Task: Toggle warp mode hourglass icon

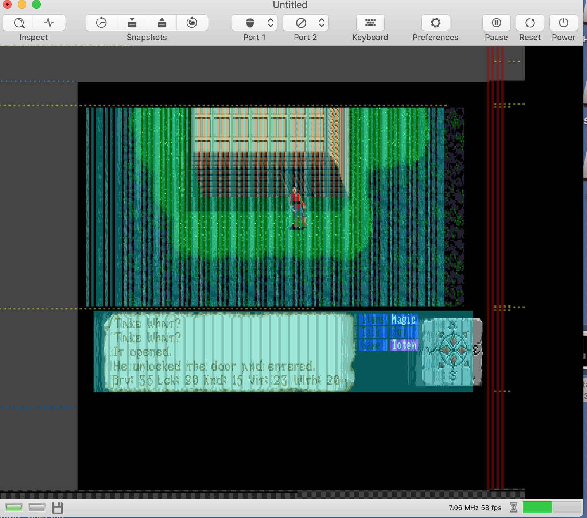Action: coord(513,507)
